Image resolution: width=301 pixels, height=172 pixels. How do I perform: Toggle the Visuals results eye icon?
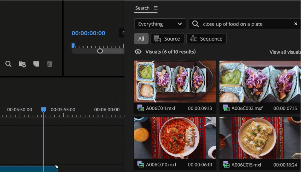138,52
